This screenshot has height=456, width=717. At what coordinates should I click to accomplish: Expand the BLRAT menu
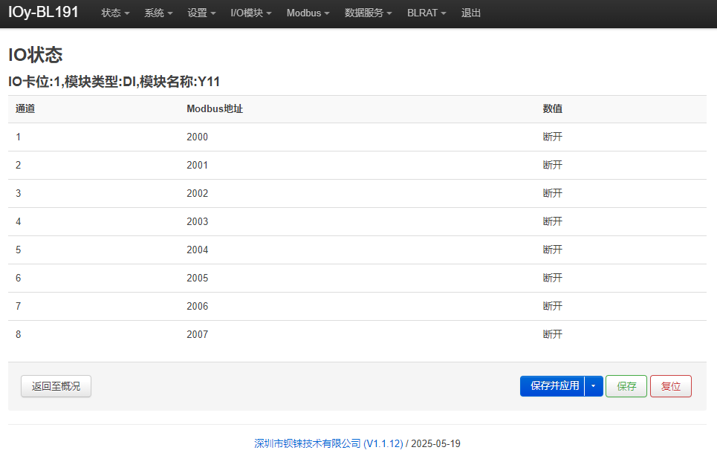pos(426,13)
